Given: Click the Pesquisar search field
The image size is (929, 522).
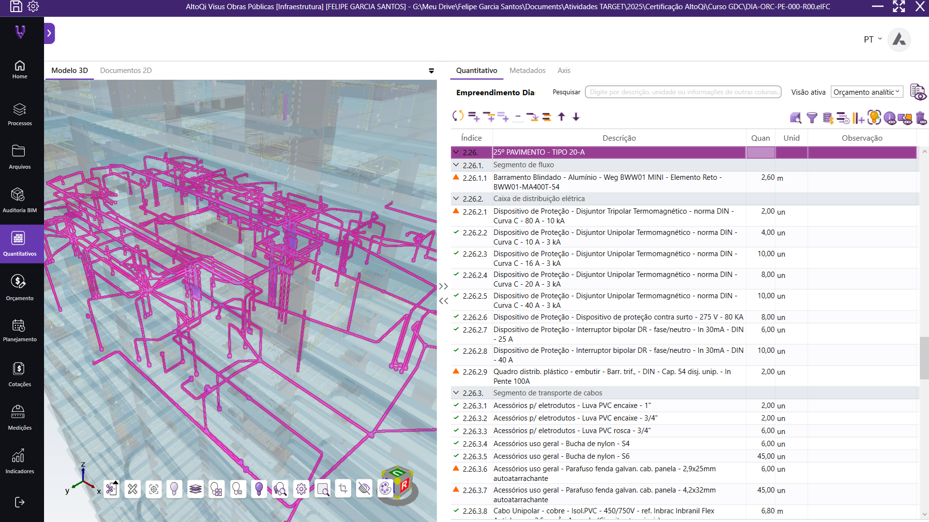Looking at the screenshot, I should pos(683,92).
